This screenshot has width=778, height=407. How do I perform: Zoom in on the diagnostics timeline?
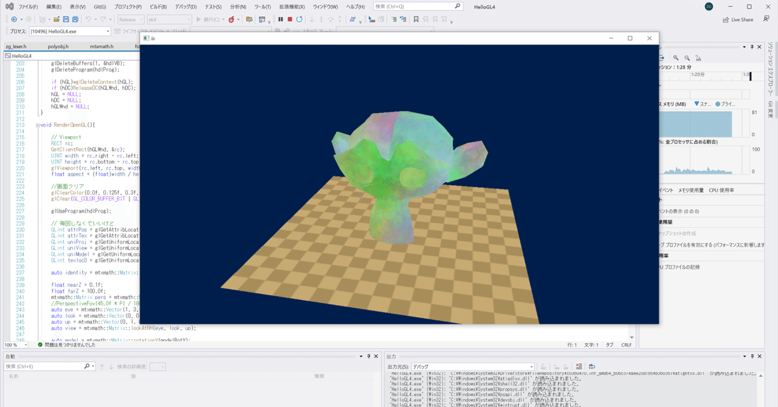[676, 58]
